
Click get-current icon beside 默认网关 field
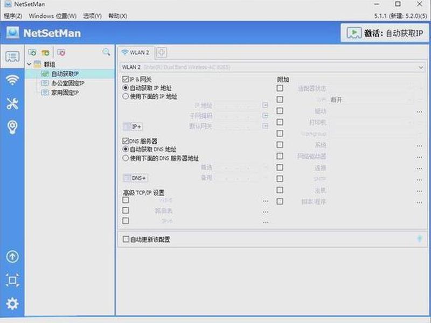pos(265,126)
